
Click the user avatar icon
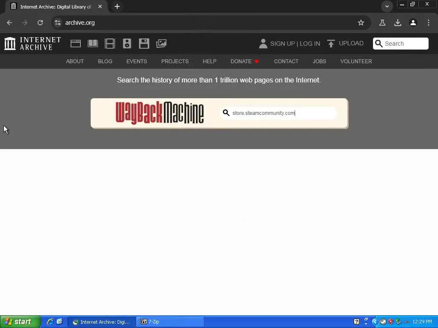pos(263,44)
